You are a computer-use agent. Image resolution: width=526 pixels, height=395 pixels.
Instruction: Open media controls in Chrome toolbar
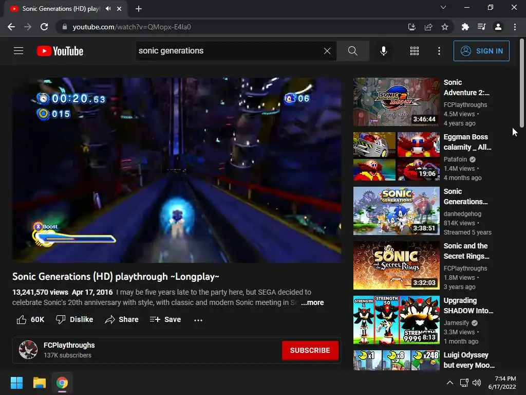[x=482, y=27]
